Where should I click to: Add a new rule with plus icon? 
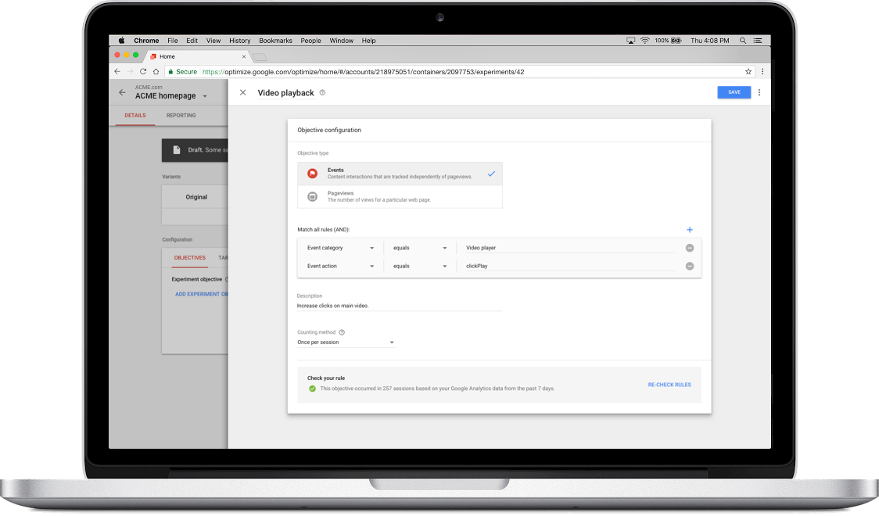coord(690,230)
